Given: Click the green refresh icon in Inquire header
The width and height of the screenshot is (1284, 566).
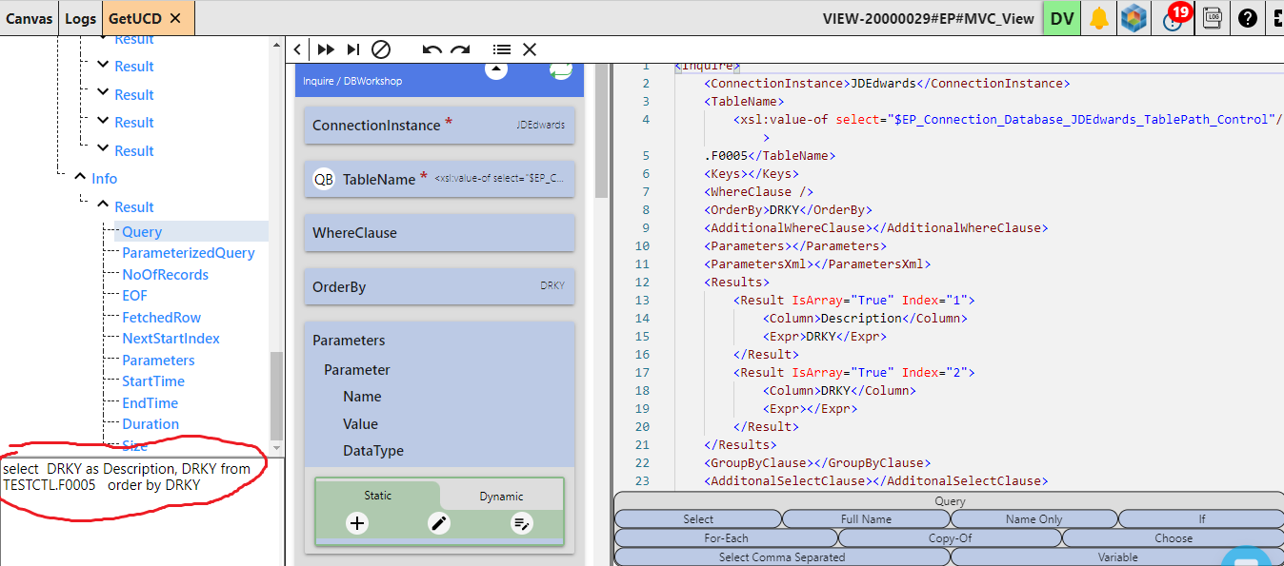Looking at the screenshot, I should point(560,69).
